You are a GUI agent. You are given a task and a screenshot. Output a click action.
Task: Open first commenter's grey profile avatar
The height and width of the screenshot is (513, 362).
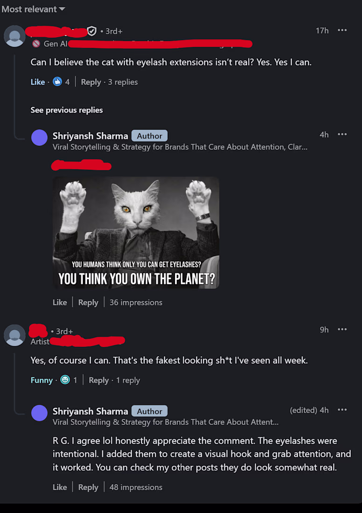14,36
